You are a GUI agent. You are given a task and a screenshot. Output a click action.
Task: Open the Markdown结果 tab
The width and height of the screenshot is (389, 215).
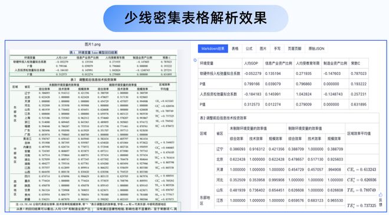point(213,48)
